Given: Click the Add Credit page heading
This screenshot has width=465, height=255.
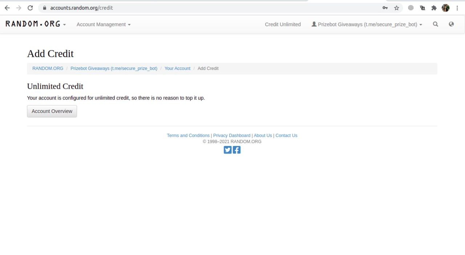Looking at the screenshot, I should point(50,54).
